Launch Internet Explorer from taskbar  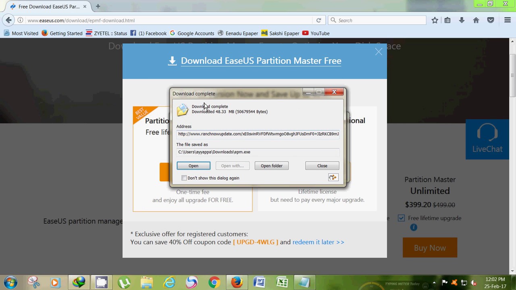(x=169, y=282)
